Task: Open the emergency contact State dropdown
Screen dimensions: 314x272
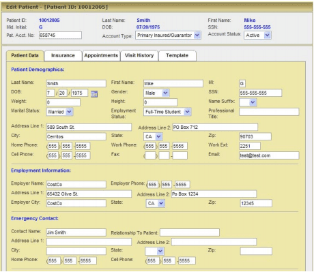Action: click(x=154, y=251)
